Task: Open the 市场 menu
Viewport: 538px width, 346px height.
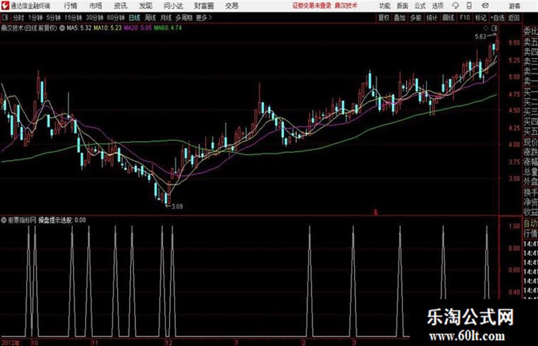Action: point(96,6)
